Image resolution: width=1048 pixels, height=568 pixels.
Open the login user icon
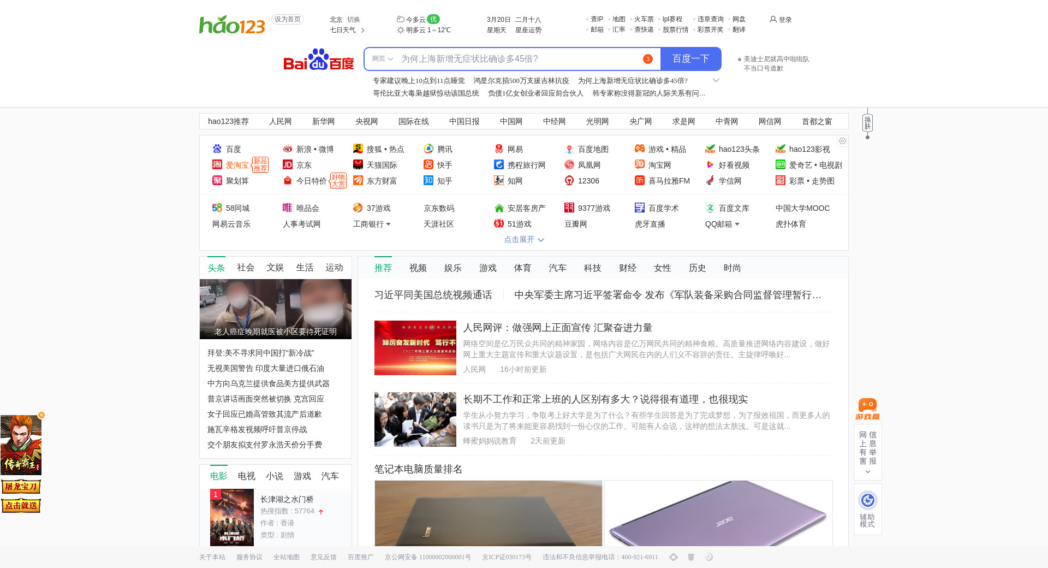click(x=773, y=19)
